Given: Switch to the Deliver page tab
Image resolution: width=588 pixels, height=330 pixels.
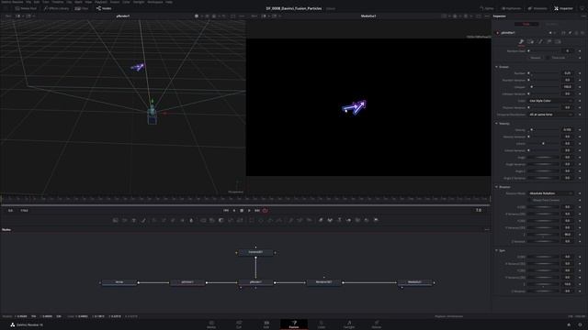Looking at the screenshot, I should [377, 324].
